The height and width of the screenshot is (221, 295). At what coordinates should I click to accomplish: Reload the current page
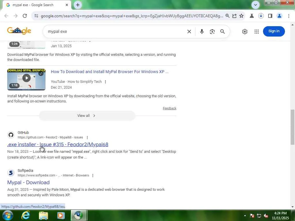pyautogui.click(x=25, y=16)
